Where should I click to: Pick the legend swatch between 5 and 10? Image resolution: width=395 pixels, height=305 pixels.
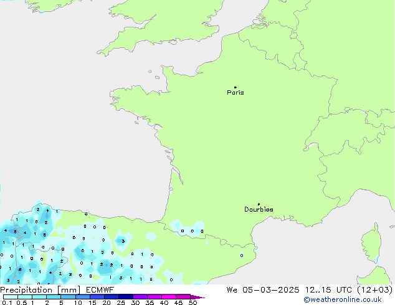tap(69, 297)
